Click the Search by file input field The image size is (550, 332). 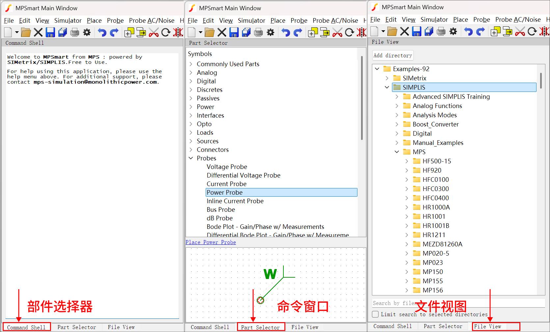[458, 303]
